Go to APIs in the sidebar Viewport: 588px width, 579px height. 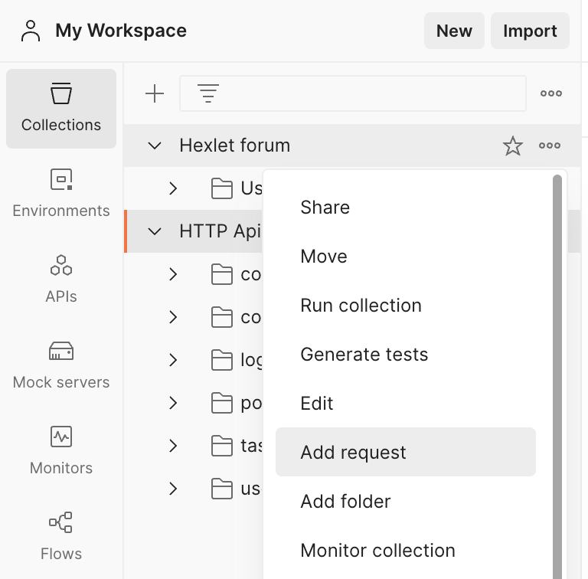point(61,280)
